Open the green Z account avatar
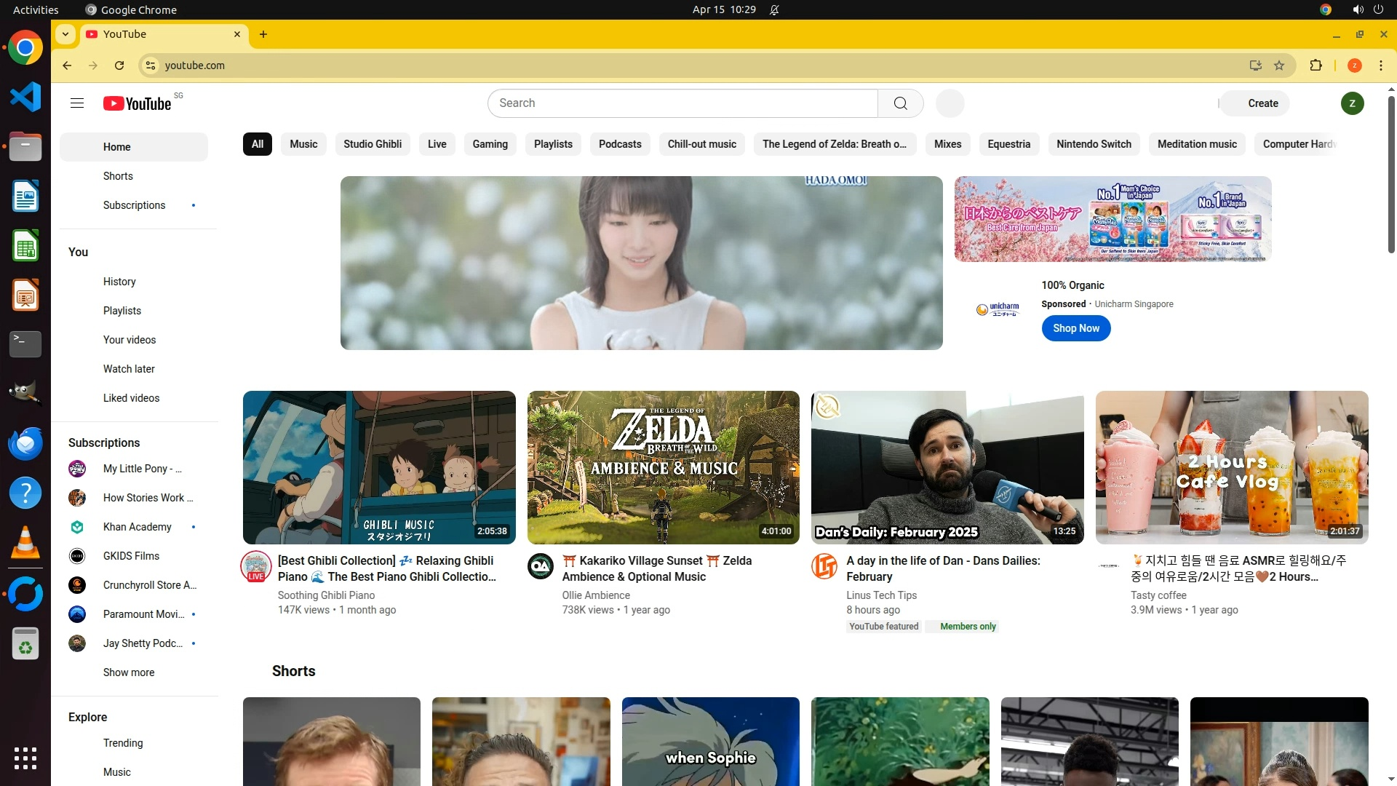The height and width of the screenshot is (786, 1397). 1352,103
